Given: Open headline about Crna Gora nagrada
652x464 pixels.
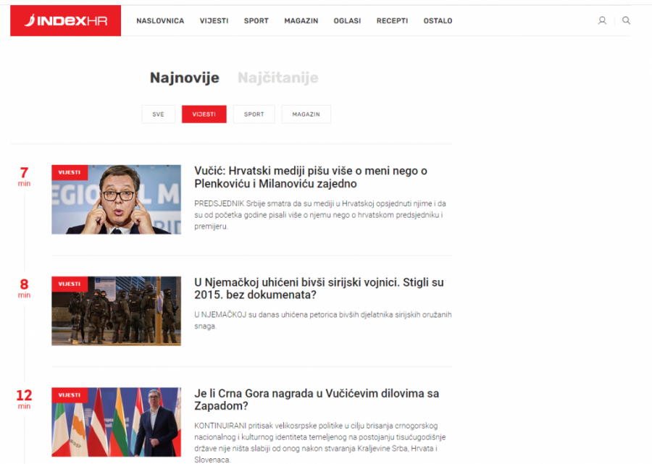Looking at the screenshot, I should click(317, 400).
